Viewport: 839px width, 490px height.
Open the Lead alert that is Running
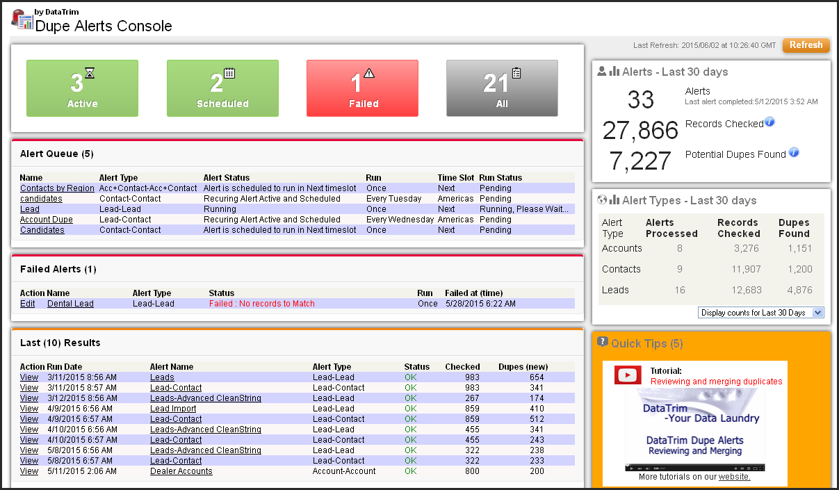pyautogui.click(x=30, y=209)
